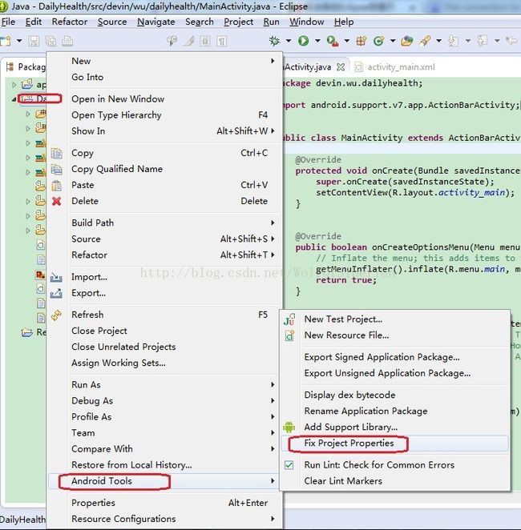Viewport: 521px width, 530px height.
Task: Click the Search flashlight toolbar icon
Action: tap(425, 41)
